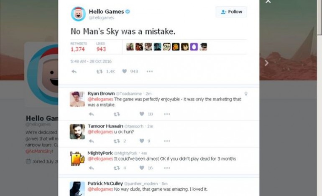Screen dimensions: 322x196
Task: Open more options on Tamoor Hussain's reply
Action: tap(167, 141)
